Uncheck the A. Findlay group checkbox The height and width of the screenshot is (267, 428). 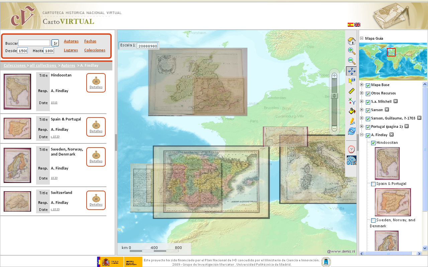pyautogui.click(x=368, y=135)
